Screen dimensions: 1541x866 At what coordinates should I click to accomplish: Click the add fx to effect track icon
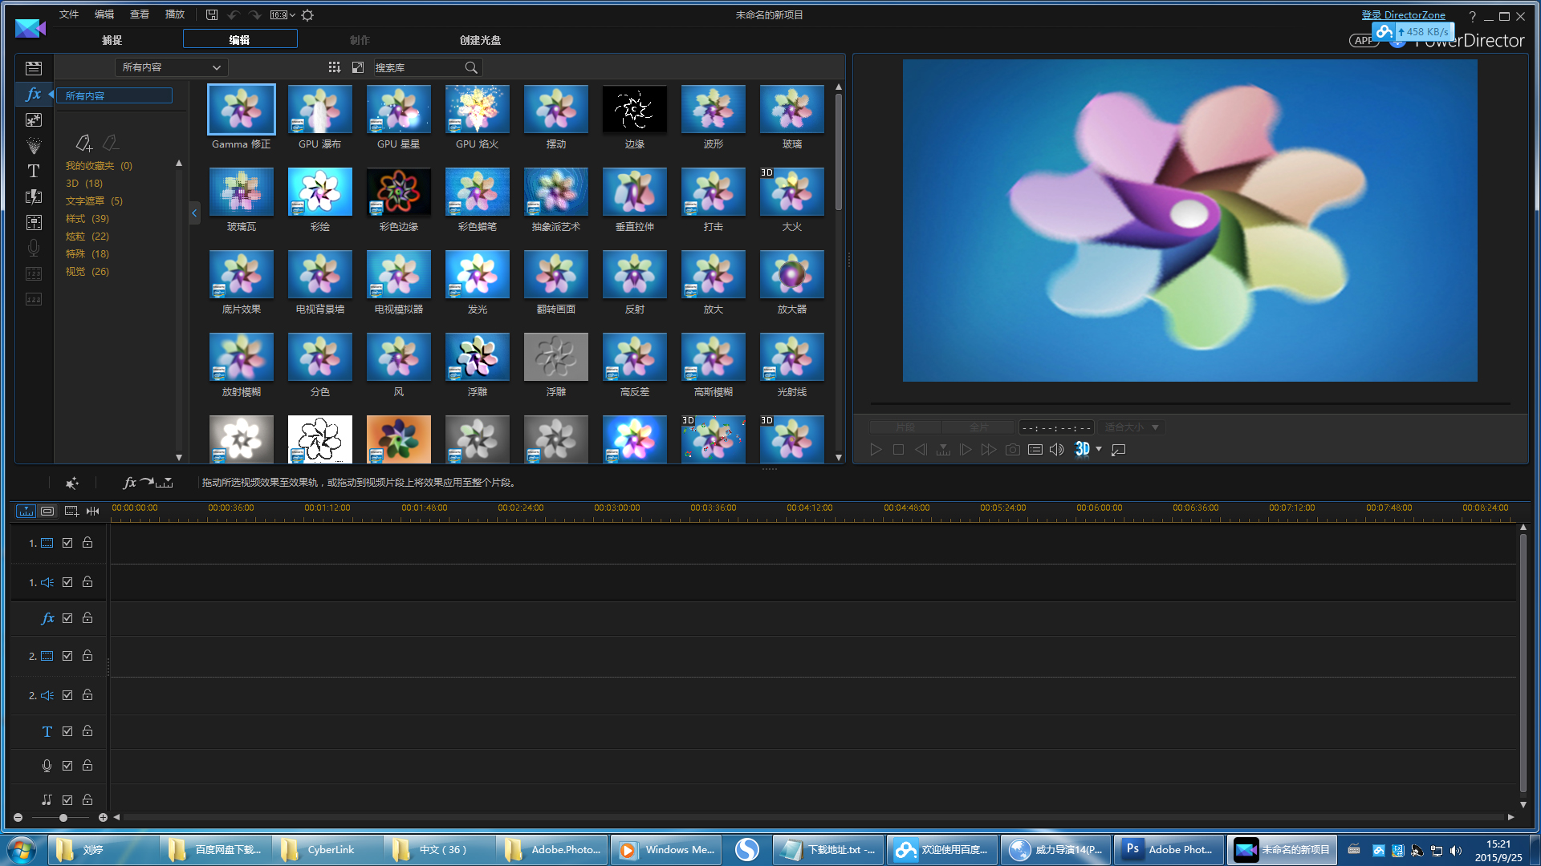[x=148, y=483]
